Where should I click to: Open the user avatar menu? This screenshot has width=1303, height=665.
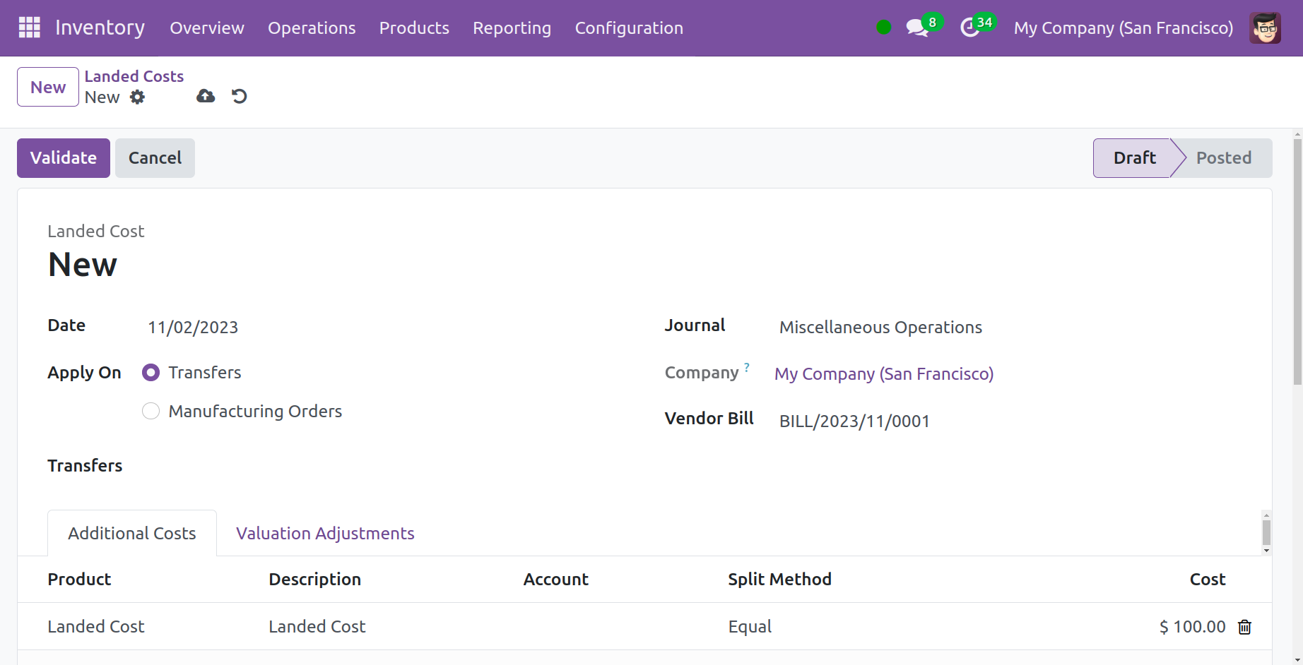tap(1264, 28)
